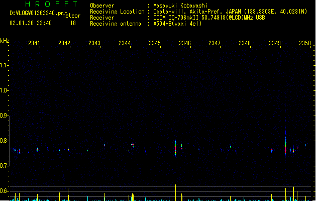Select antenna value A504HB(yagi 4el)

[x=177, y=24]
